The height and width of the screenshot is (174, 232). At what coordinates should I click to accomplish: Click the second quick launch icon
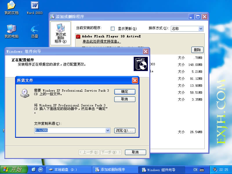(41, 170)
